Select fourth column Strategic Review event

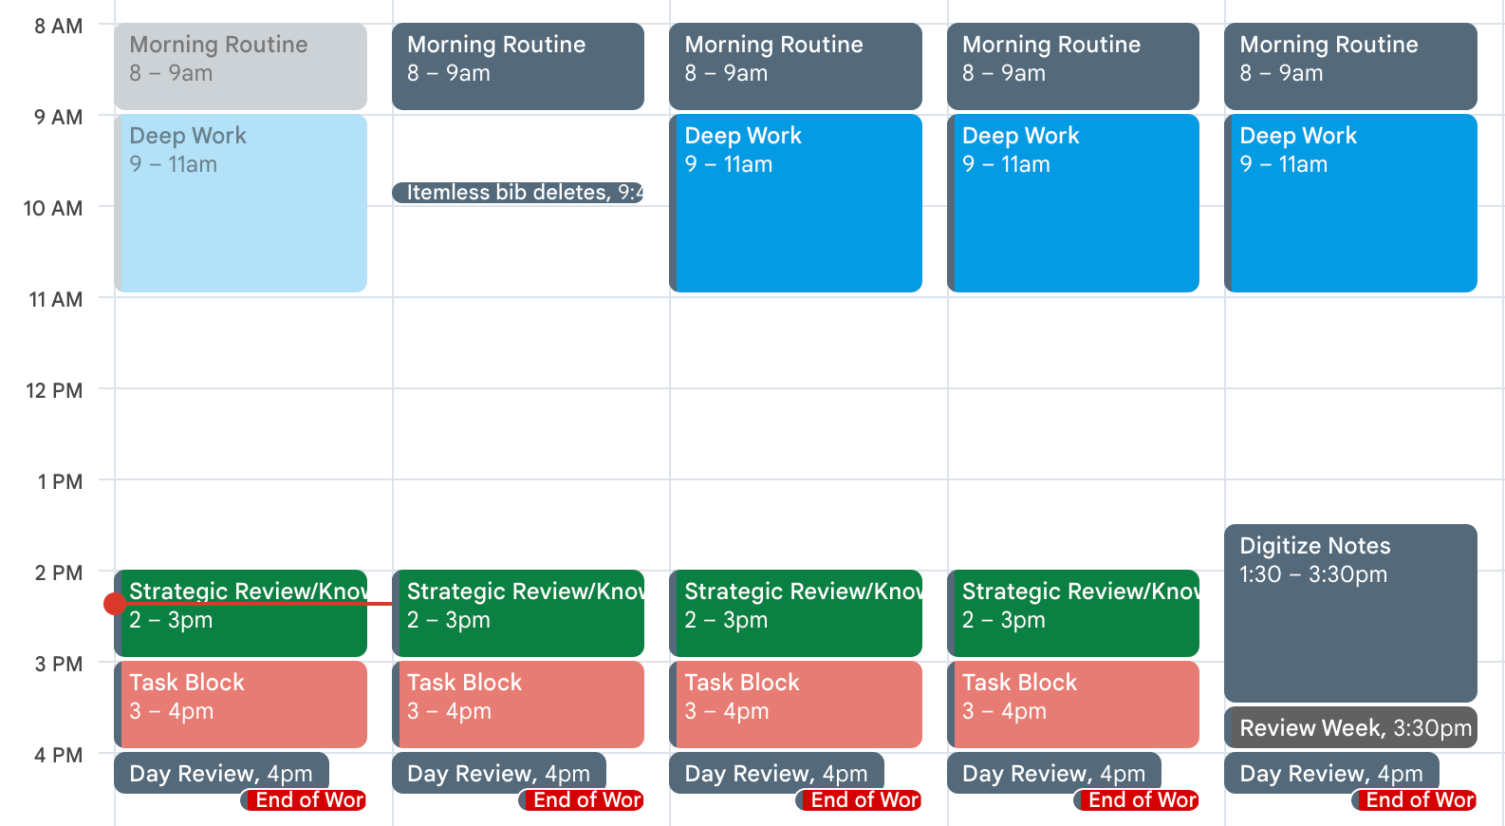point(1073,613)
